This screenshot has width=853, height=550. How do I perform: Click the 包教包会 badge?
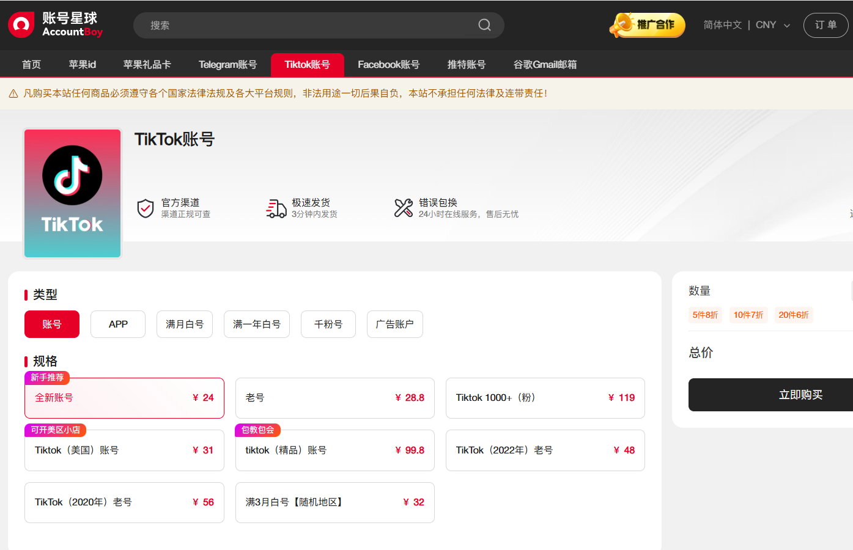[x=258, y=430]
